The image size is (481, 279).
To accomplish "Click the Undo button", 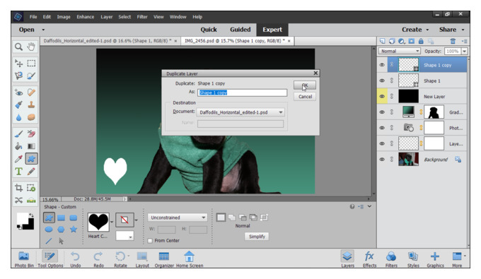I will coord(75,259).
